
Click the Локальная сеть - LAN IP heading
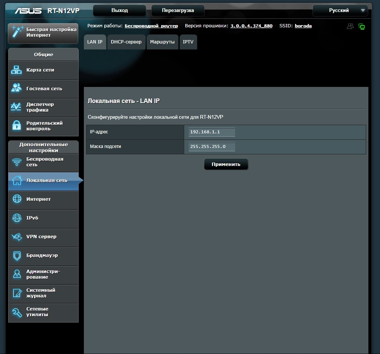coord(124,101)
